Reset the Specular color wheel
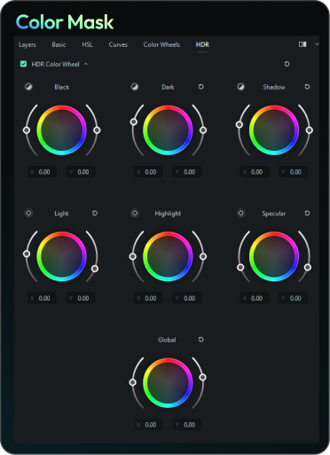Screen dimensions: 330x455 click(x=307, y=213)
